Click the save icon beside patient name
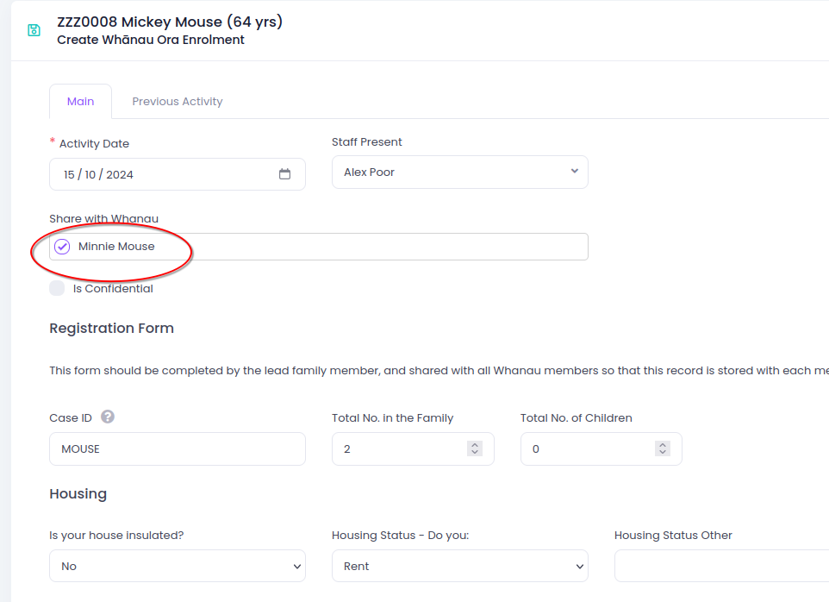The height and width of the screenshot is (602, 829). tap(34, 30)
